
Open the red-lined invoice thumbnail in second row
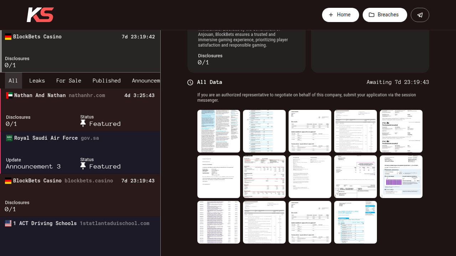[x=264, y=177]
